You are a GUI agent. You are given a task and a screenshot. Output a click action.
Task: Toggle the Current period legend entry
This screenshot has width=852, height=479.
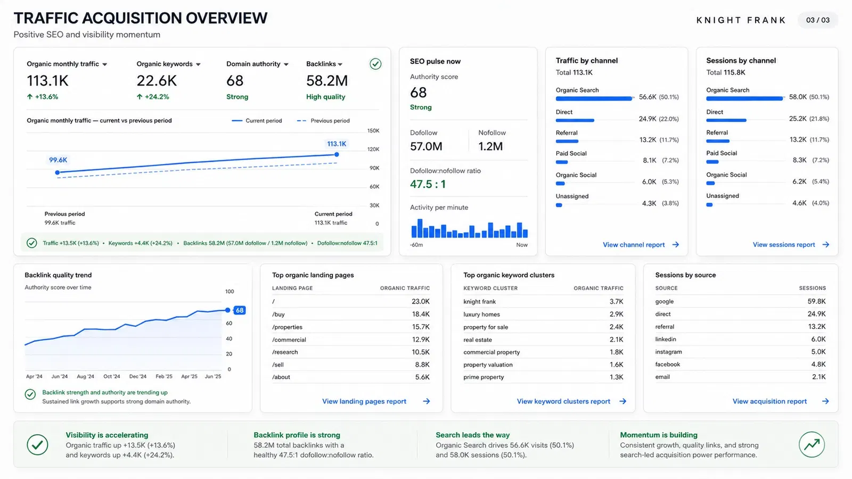[x=257, y=121]
